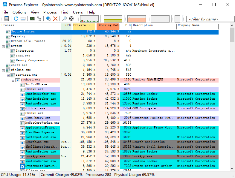
Task: Click the Physical Usage status entry
Action: 135,175
